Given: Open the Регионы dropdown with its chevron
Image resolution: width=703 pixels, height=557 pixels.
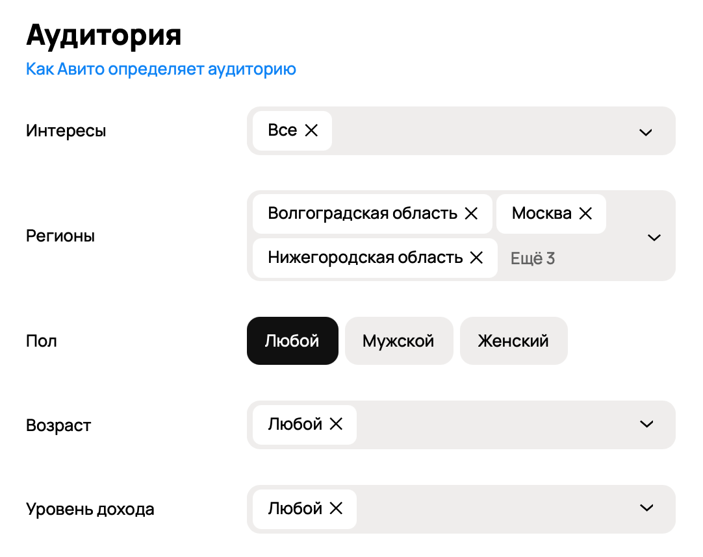Looking at the screenshot, I should tap(654, 237).
